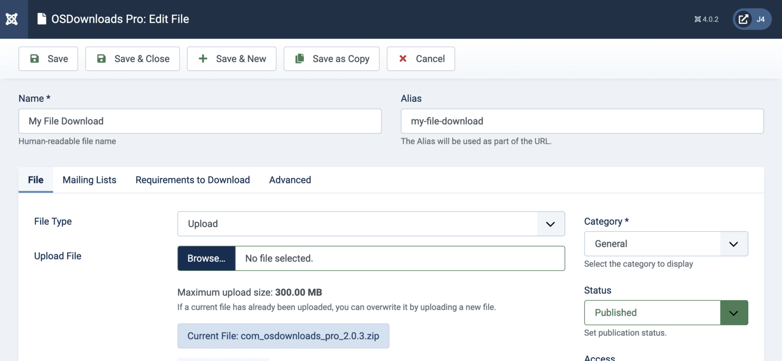The width and height of the screenshot is (782, 361).
Task: Open the Status dropdown showing Published
Action: coord(666,313)
